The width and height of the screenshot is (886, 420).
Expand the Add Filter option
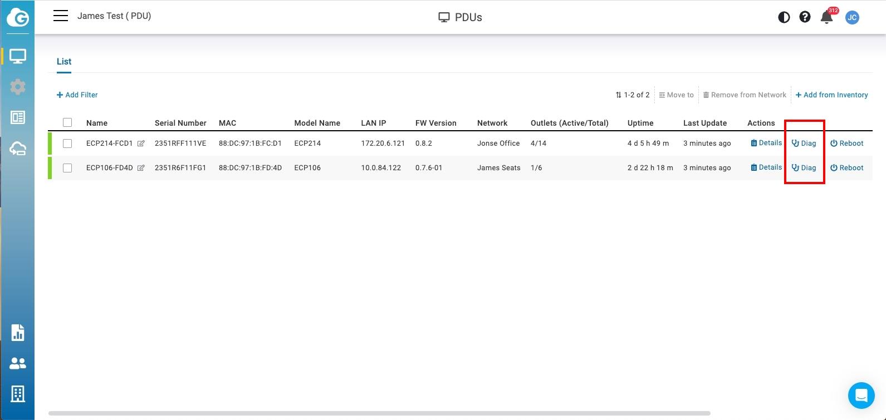(77, 95)
